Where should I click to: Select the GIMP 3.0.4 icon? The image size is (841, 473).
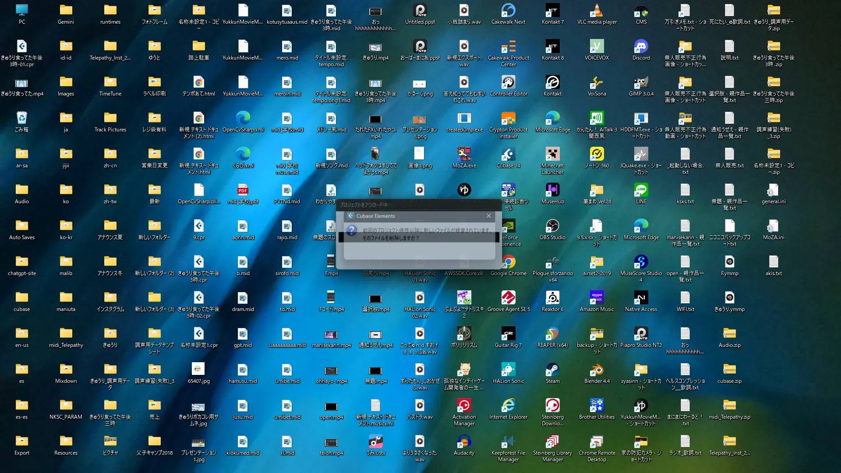click(x=641, y=83)
